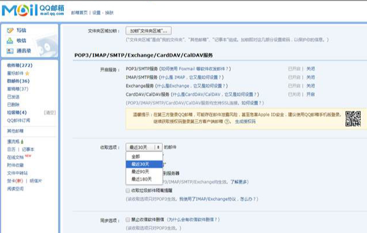Image resolution: width=367 pixels, height=233 pixels.
Task: Click the 写信 compose pencil icon
Action: 10,30
